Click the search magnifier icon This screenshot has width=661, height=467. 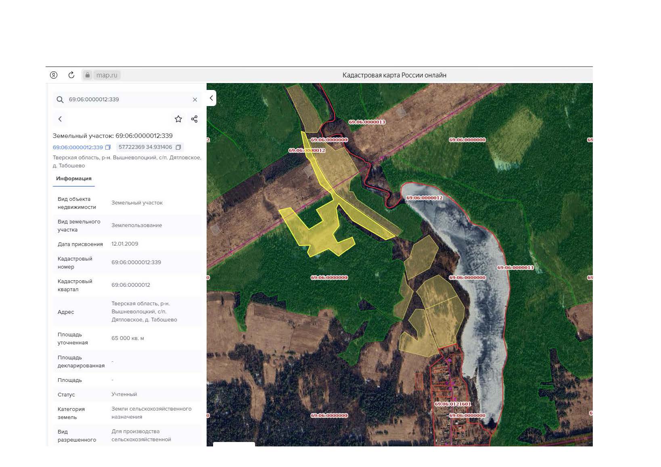tap(60, 100)
